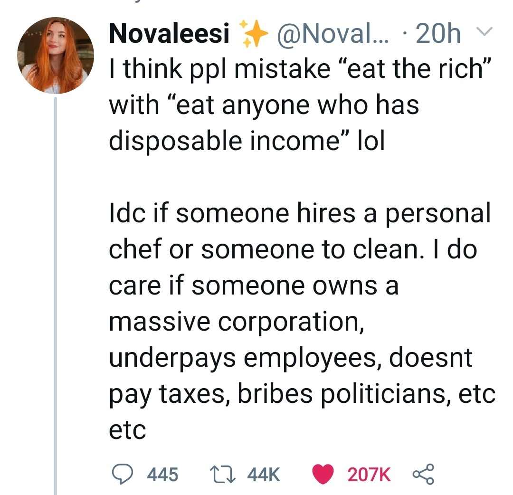Screen dimensions: 513x495
Task: Click the final "etc" word
Action: (x=127, y=430)
